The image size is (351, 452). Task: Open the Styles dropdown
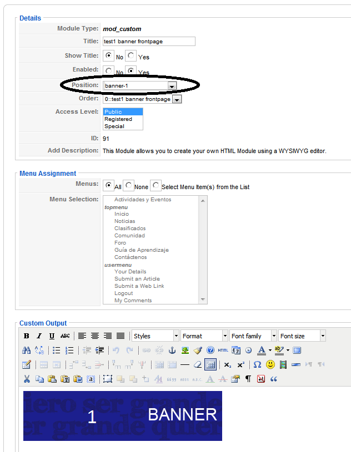156,336
